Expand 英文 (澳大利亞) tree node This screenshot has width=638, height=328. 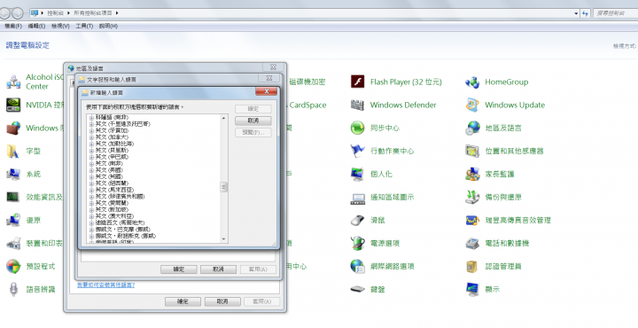[91, 216]
